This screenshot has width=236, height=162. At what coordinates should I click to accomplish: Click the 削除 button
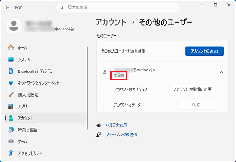click(x=196, y=105)
